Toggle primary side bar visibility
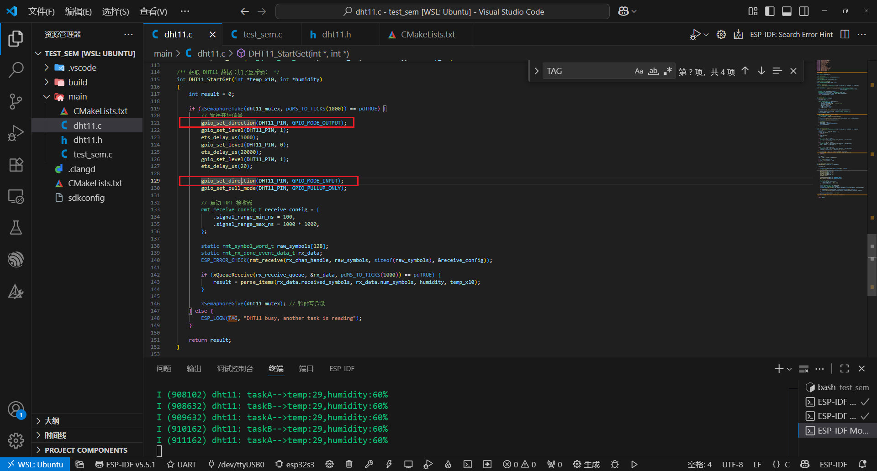The image size is (877, 471). [770, 11]
